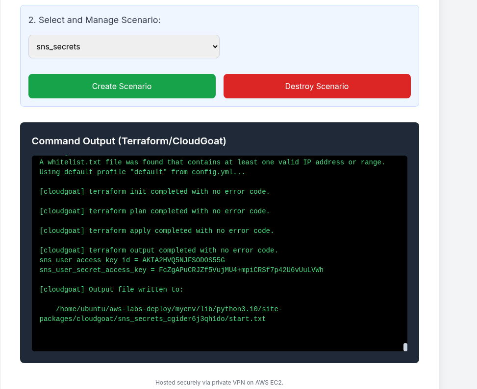Click the terraform plan completed line
477x389 pixels.
pos(154,211)
